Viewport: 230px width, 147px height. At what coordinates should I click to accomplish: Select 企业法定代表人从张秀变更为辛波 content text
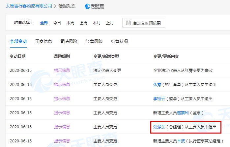click(x=183, y=71)
